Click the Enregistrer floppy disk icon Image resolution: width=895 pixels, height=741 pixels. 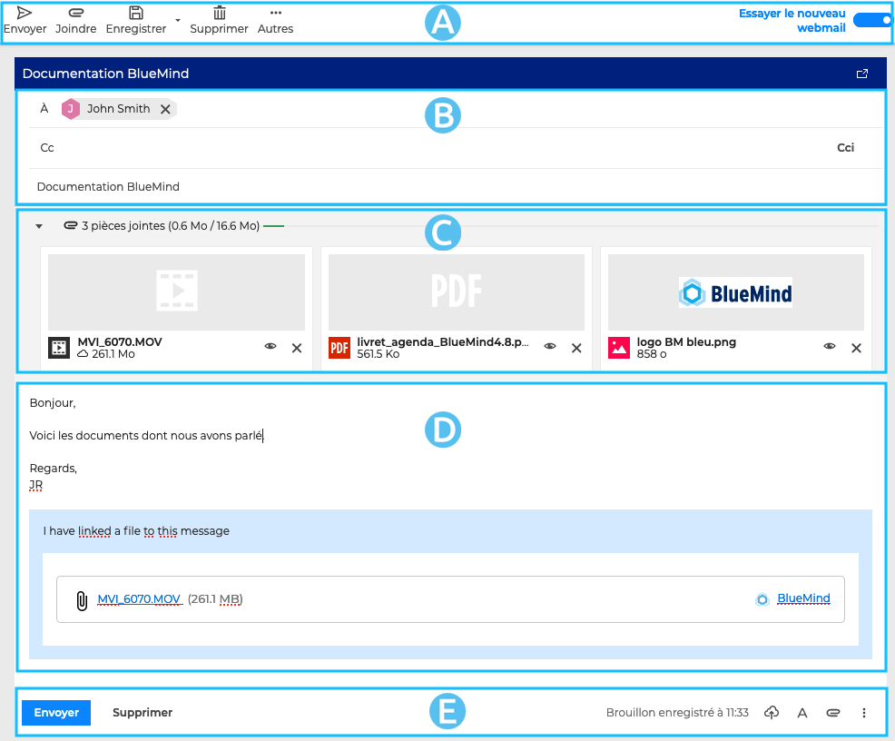[135, 13]
